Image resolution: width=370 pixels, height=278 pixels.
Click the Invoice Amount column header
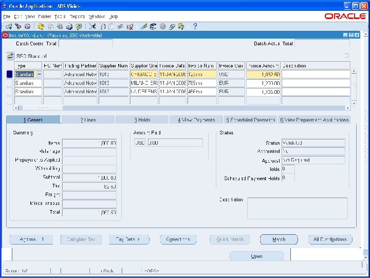(263, 66)
